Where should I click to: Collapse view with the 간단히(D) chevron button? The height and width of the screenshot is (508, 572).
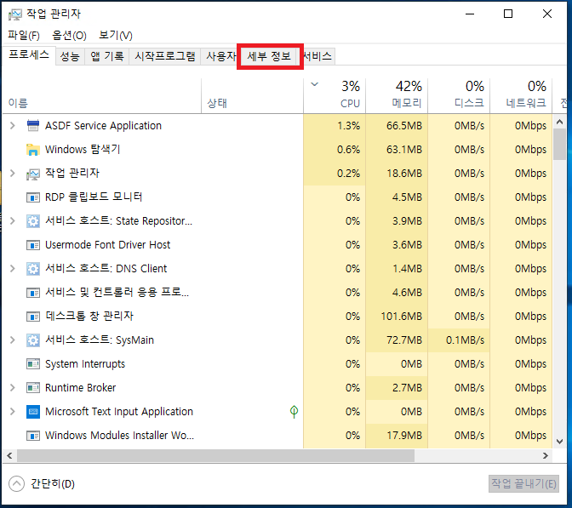(16, 484)
